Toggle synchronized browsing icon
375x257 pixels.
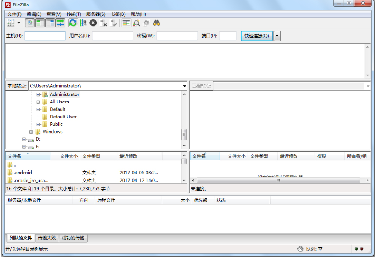click(146, 23)
